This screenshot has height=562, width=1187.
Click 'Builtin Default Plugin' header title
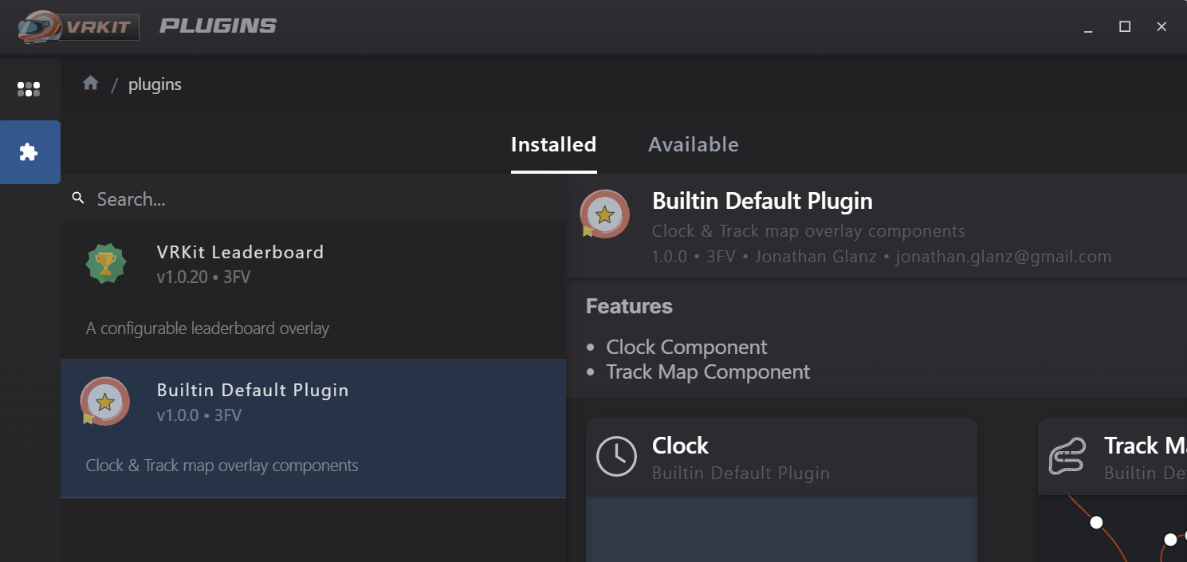point(762,201)
